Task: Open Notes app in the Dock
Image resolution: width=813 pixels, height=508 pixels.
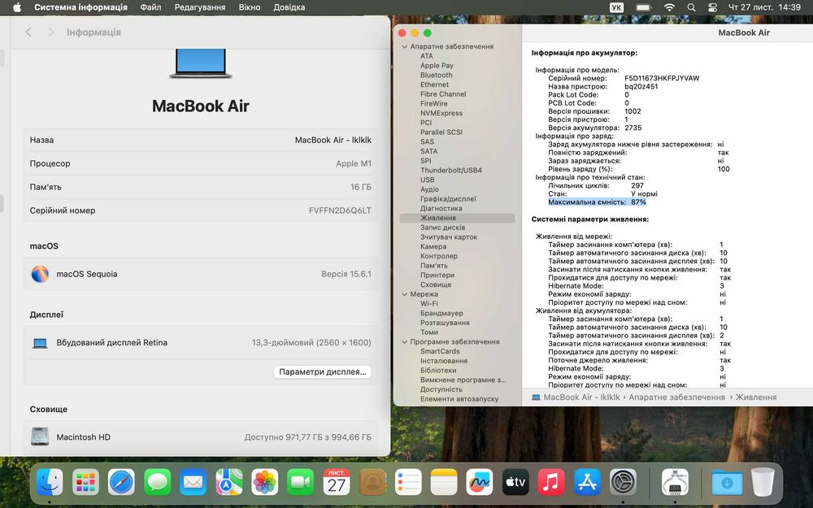Action: (444, 482)
